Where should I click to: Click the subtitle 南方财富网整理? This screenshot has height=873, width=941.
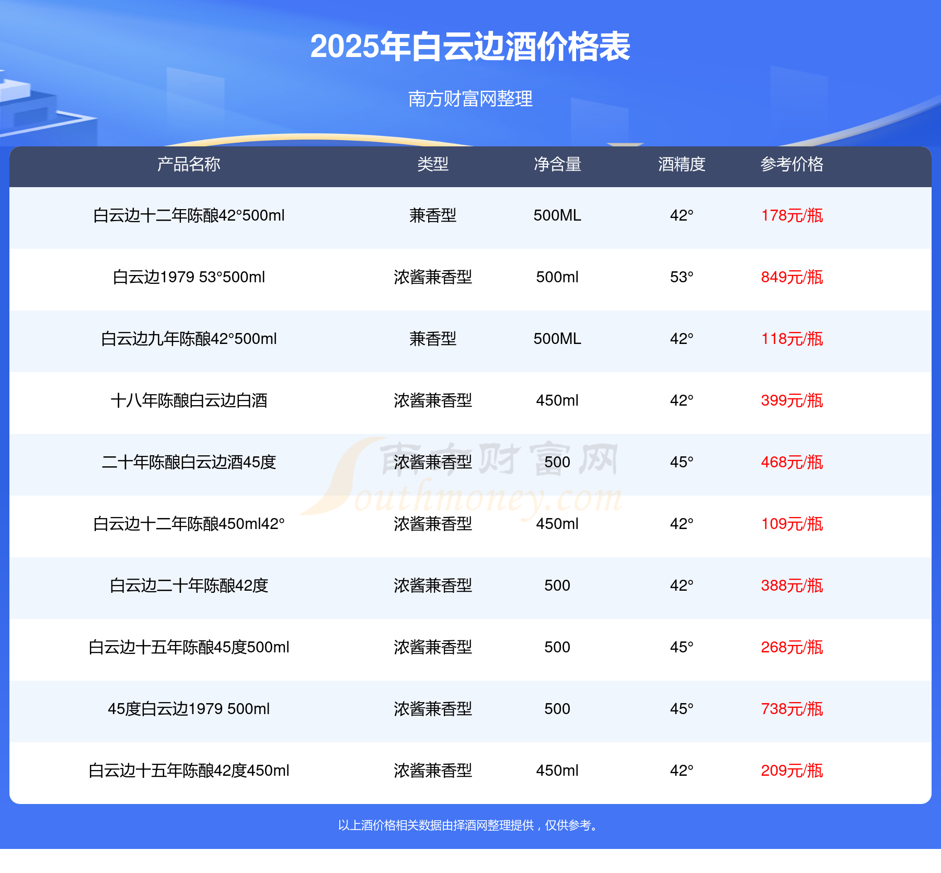point(470,98)
